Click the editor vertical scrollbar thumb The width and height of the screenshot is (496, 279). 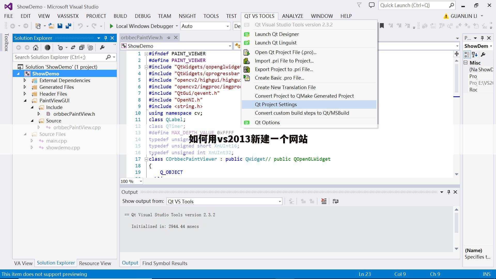click(x=457, y=78)
